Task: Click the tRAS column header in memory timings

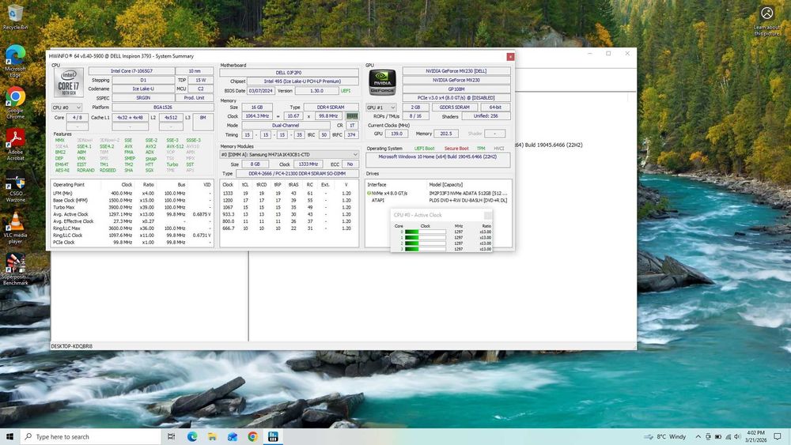Action: click(293, 185)
